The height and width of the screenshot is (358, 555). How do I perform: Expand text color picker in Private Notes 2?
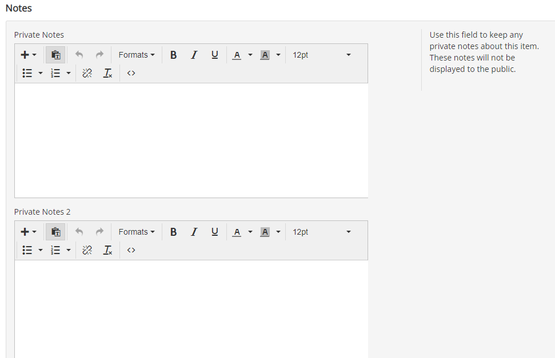[x=250, y=232]
